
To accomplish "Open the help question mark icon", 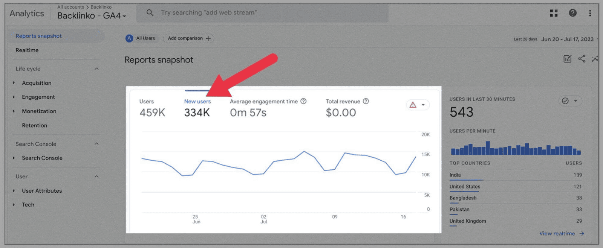I will [572, 13].
